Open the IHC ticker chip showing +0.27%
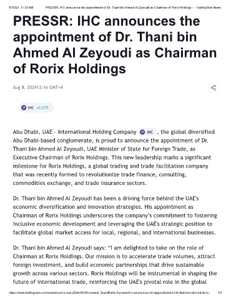 [x=36, y=107]
